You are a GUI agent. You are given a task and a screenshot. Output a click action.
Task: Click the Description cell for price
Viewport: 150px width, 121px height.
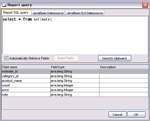point(124,90)
